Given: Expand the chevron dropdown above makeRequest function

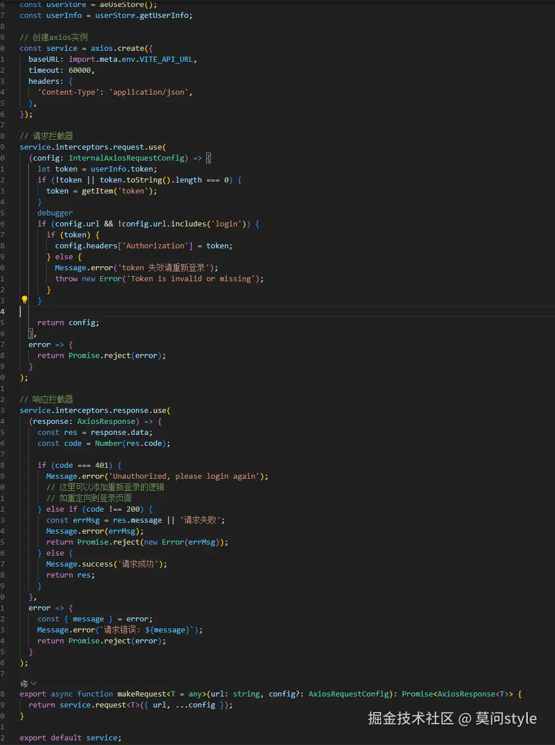Looking at the screenshot, I should 33,683.
